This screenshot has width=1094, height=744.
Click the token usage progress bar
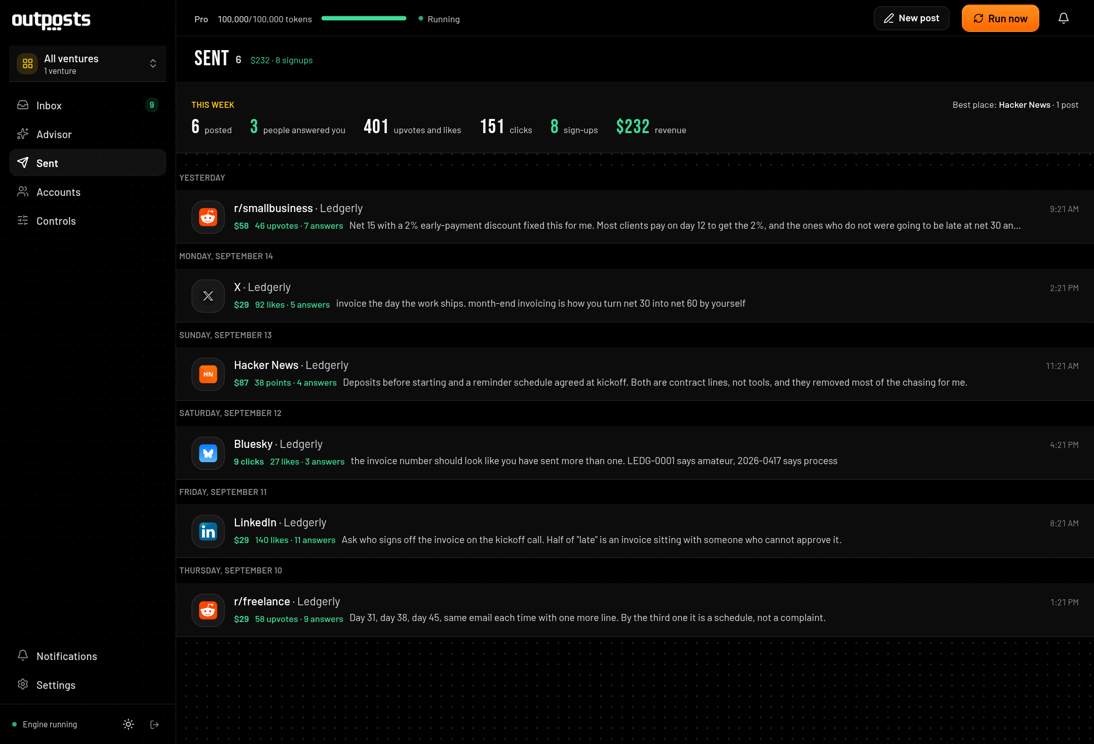coord(364,19)
